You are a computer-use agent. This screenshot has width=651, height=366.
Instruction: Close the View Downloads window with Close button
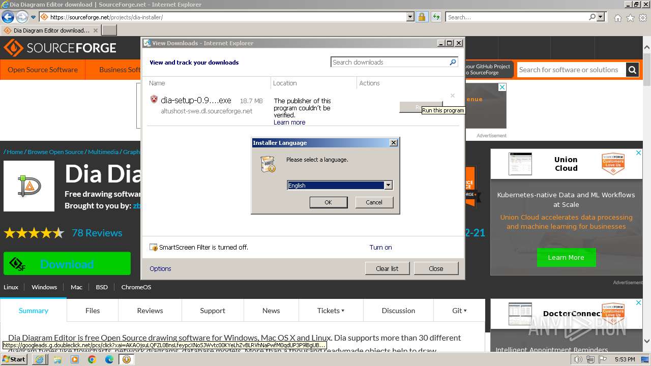[x=436, y=268]
